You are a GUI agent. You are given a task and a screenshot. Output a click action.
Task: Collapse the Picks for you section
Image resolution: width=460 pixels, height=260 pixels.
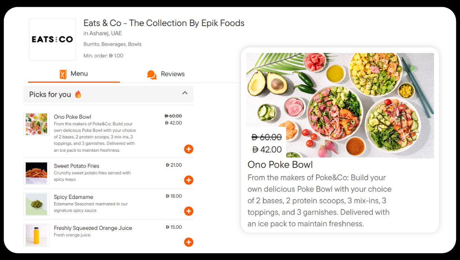[x=185, y=93]
